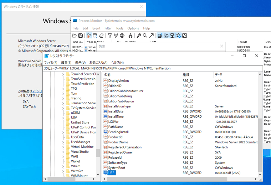271x185 pixels.
Task: Click the Registry Editor title bar icon
Action: point(46,56)
